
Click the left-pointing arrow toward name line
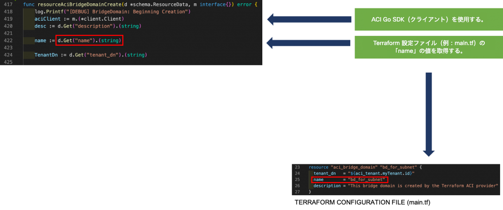(309, 43)
